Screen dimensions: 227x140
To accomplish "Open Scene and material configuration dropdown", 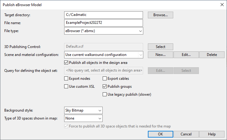I will point(104,55).
